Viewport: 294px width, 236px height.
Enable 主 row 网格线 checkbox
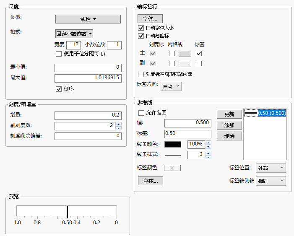coord(172,53)
